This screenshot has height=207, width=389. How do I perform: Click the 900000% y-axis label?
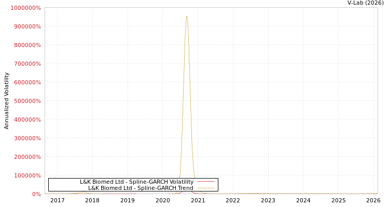tap(27, 26)
